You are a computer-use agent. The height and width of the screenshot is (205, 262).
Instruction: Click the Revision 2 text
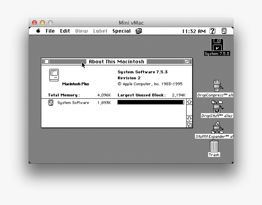(129, 78)
